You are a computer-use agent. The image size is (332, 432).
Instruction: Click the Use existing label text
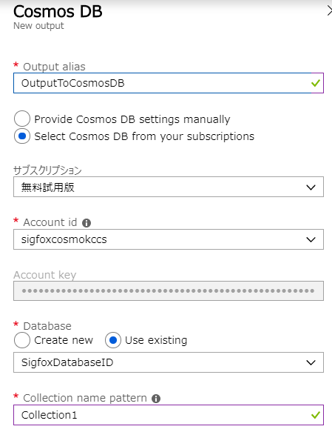tap(156, 341)
